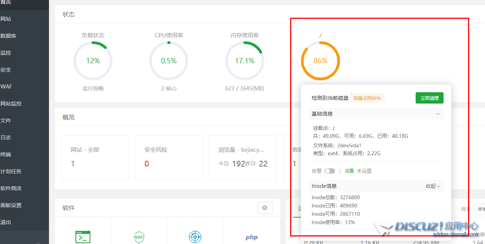Screen dimensions: 485x244
Task: Click the 12% load status gauge
Action: click(x=93, y=61)
